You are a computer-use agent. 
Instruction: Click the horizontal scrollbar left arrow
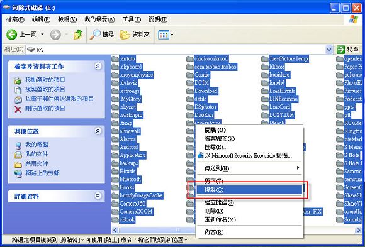tap(115, 230)
